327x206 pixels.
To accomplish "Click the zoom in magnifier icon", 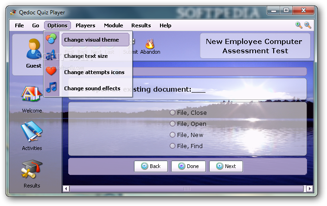I will pos(299,25).
